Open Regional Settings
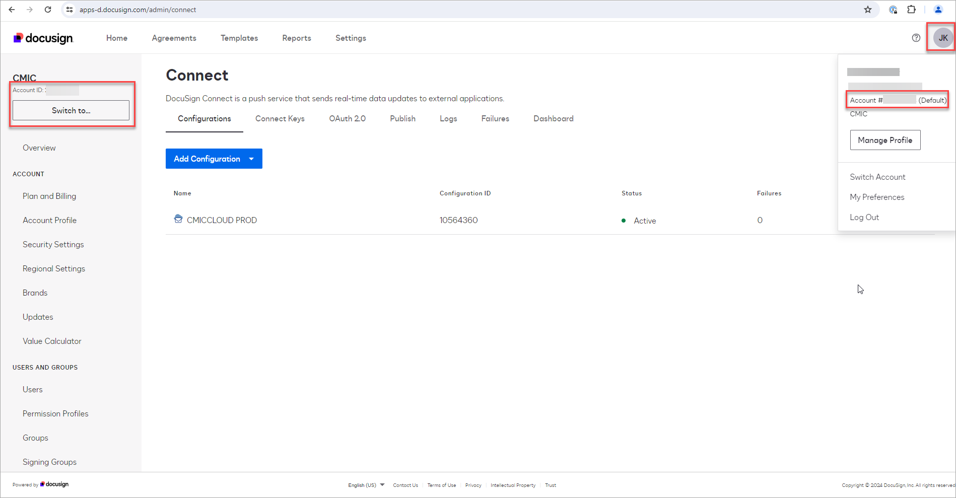 [54, 269]
